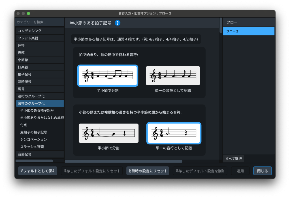Click the options panel horizontal scrollbar
This screenshot has height=198, width=290.
(x=123, y=161)
